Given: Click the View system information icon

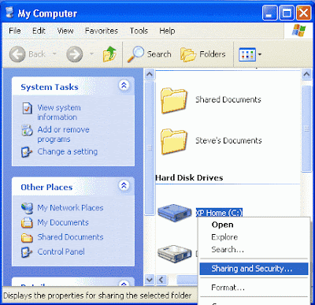Looking at the screenshot, I should click(27, 108).
